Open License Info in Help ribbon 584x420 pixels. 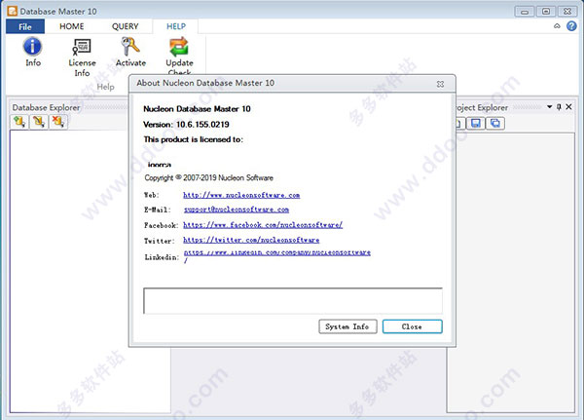tap(82, 57)
